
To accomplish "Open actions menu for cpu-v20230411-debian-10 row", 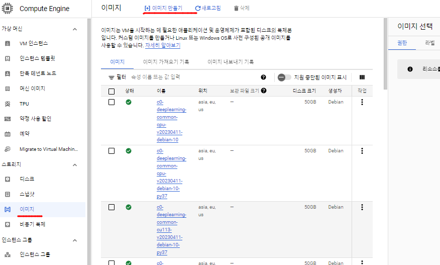I will [362, 102].
